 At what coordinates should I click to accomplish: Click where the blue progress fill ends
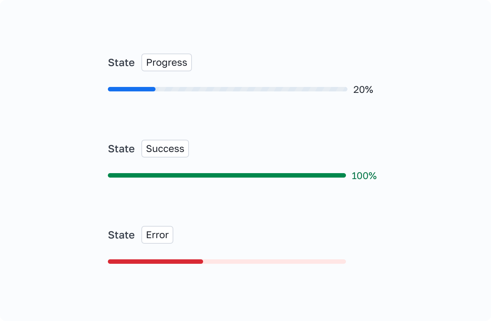tap(154, 89)
